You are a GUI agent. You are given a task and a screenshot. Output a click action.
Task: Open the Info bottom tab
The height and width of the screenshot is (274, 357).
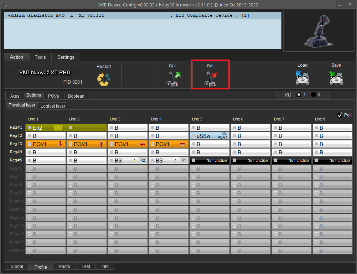(105, 267)
